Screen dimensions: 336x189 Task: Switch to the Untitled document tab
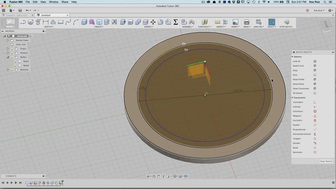[x=52, y=15]
